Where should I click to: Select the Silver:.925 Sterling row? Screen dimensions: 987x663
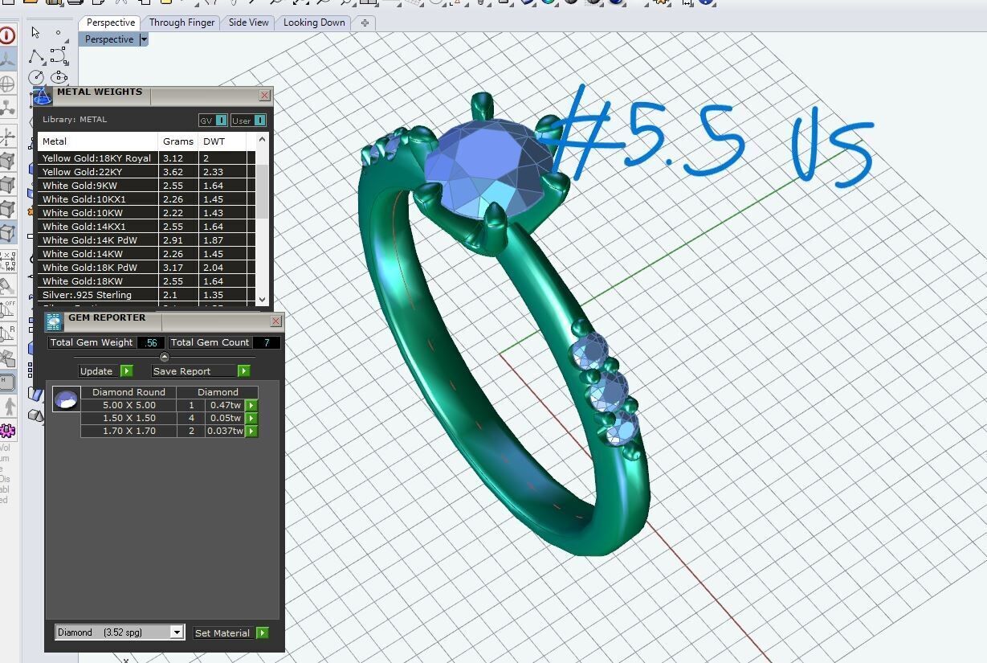click(x=146, y=295)
